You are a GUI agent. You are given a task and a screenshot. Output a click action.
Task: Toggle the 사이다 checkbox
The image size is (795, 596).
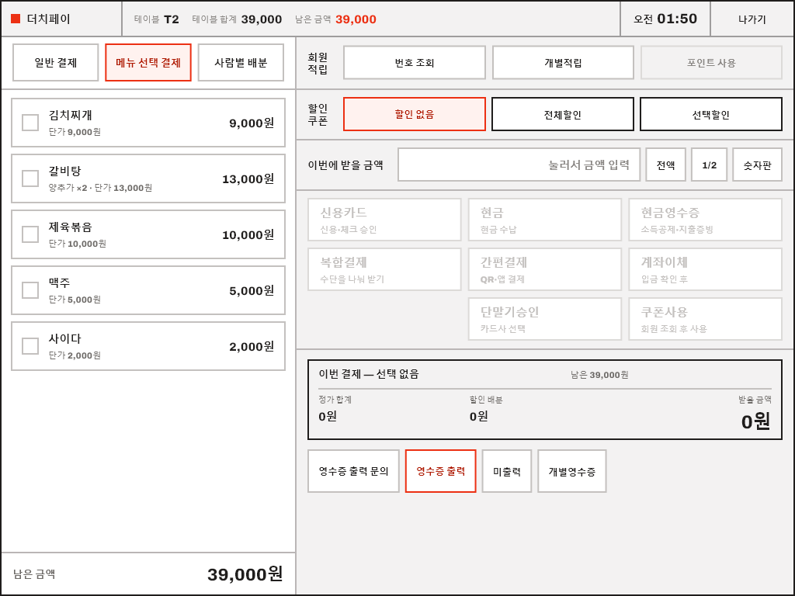(x=30, y=345)
